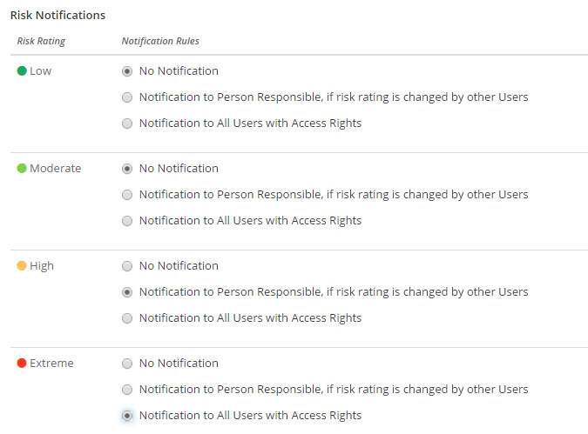Select No Notification for Extreme risk
The image size is (588, 434).
coord(127,364)
